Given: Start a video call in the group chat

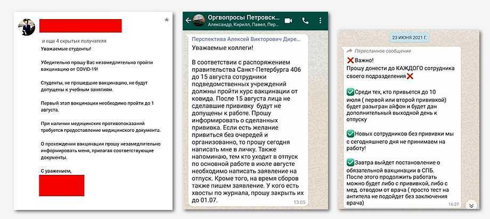Looking at the screenshot, I should coord(289,21).
